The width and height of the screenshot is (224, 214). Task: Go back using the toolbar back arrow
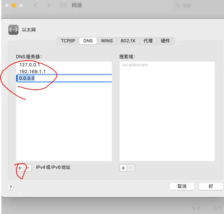click(x=36, y=6)
